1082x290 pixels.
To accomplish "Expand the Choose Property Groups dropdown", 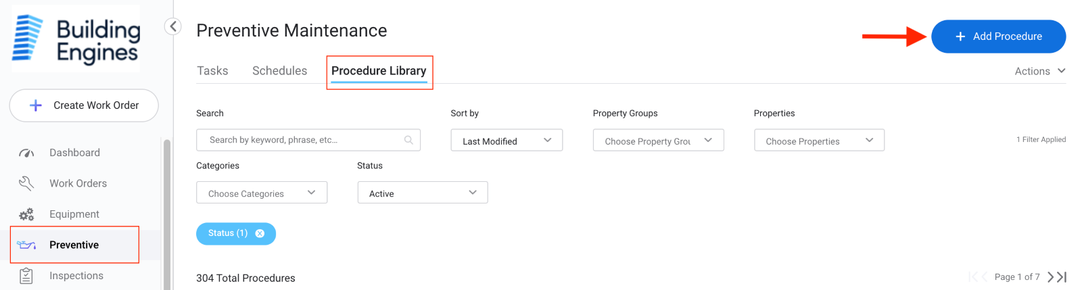I will coord(658,141).
